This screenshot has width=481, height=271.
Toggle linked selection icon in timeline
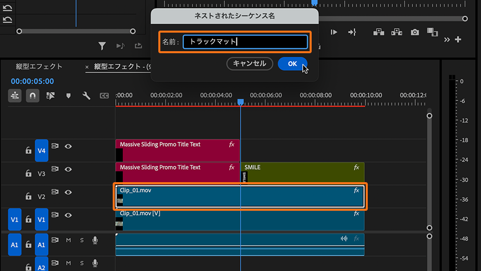50,95
